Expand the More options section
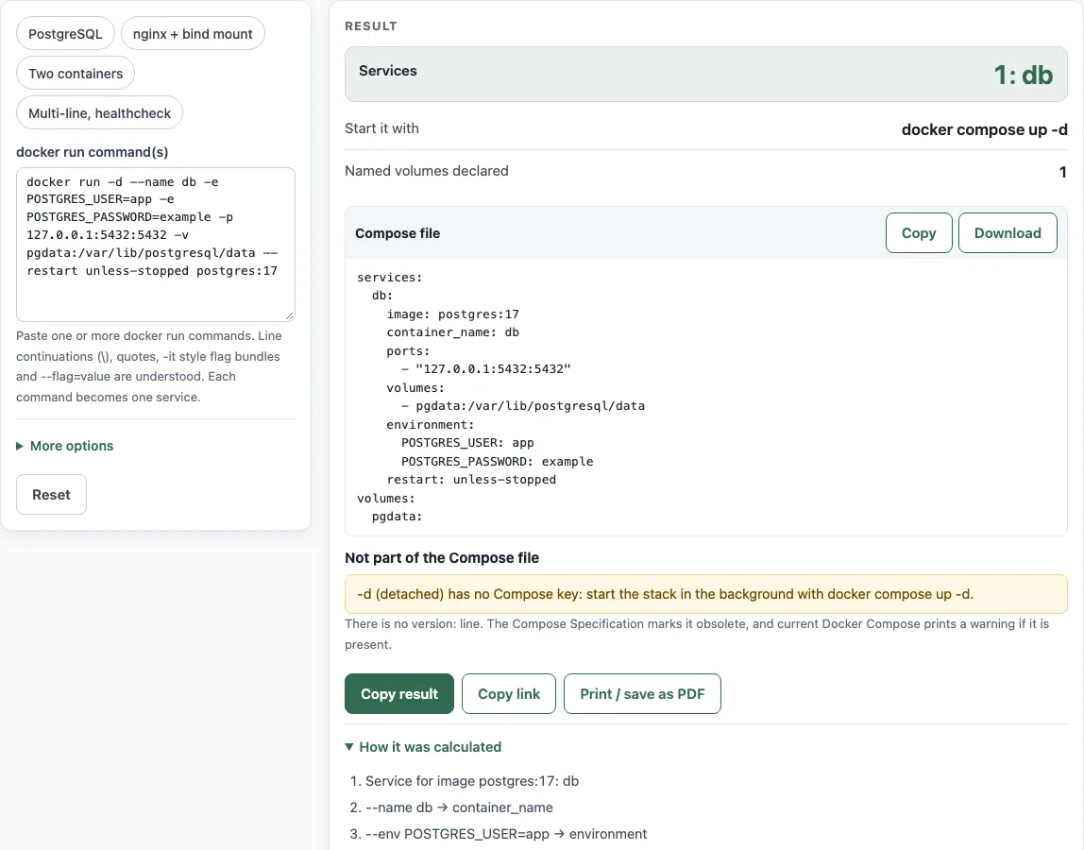Image resolution: width=1084 pixels, height=850 pixels. (65, 446)
